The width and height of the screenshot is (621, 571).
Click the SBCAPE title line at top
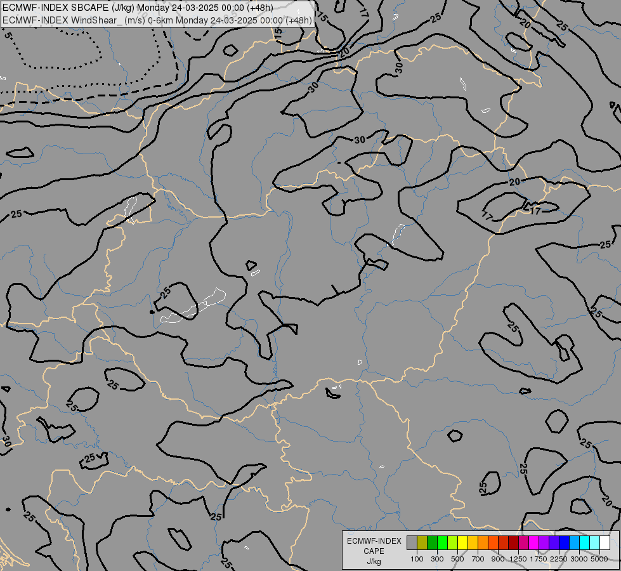tap(138, 8)
